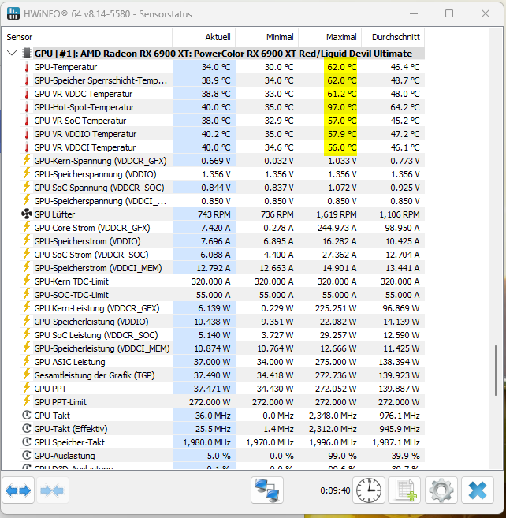This screenshot has width=506, height=518.
Task: Click the fan icon beside GPU Lüfter
Action: tap(27, 214)
